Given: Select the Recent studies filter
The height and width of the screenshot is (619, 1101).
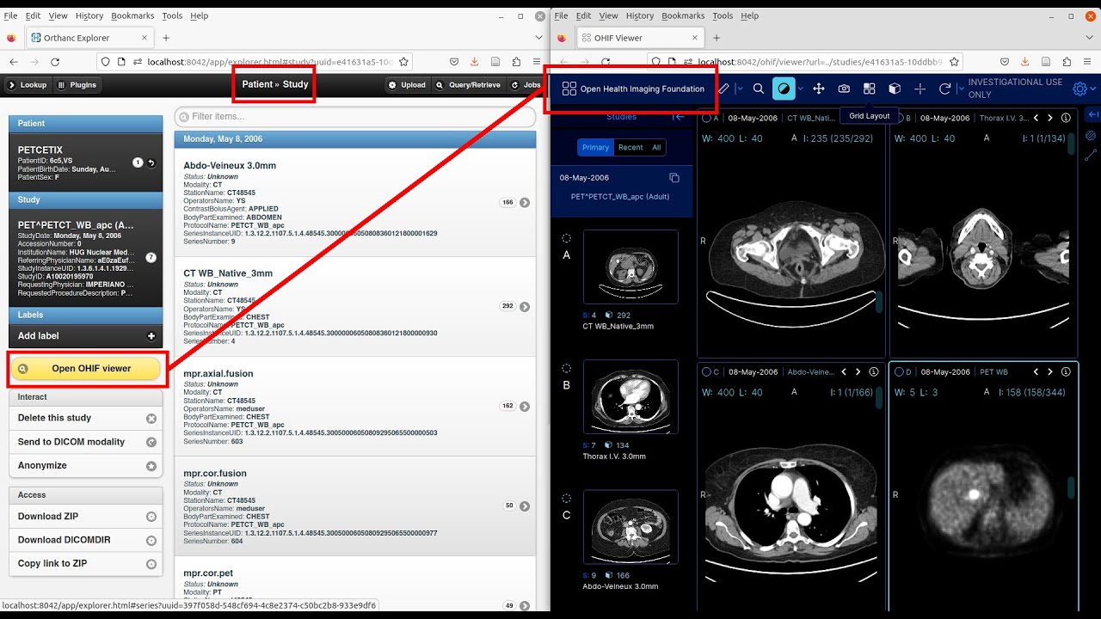Looking at the screenshot, I should coord(630,148).
